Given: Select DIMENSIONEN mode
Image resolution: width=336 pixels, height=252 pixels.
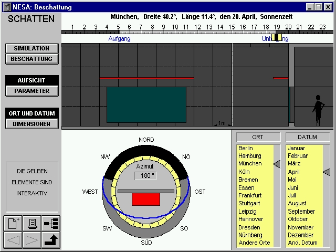Looking at the screenshot, I should 31,124.
